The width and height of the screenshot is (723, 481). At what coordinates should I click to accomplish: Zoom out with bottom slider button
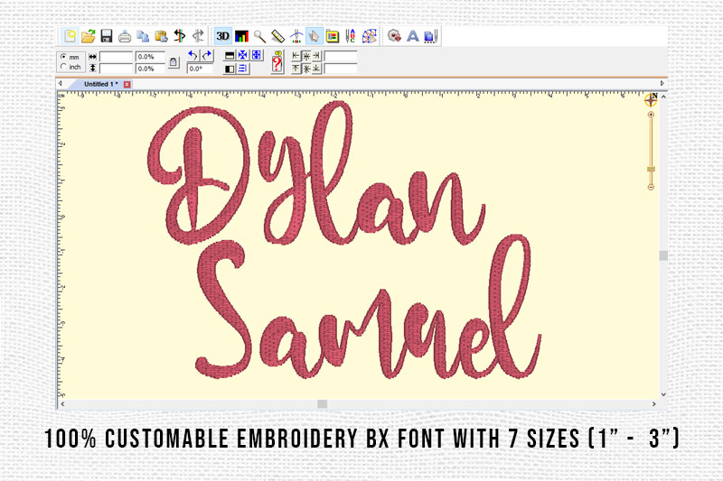click(651, 187)
